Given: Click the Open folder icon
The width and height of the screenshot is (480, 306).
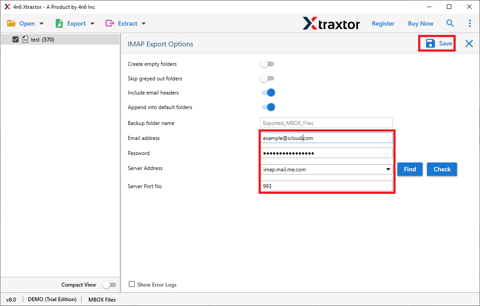Looking at the screenshot, I should tap(11, 23).
